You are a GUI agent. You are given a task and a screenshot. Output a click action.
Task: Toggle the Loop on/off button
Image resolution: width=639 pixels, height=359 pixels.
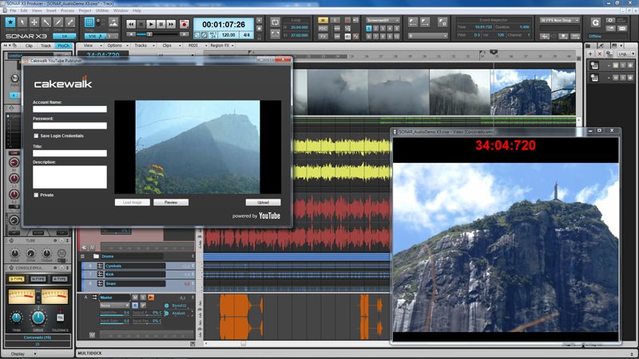275,22
